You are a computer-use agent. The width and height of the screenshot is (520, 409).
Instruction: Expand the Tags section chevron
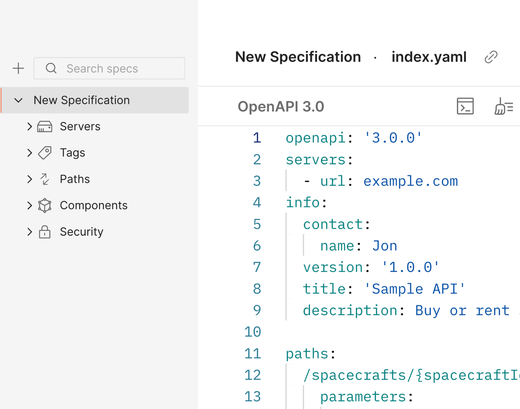tap(30, 153)
